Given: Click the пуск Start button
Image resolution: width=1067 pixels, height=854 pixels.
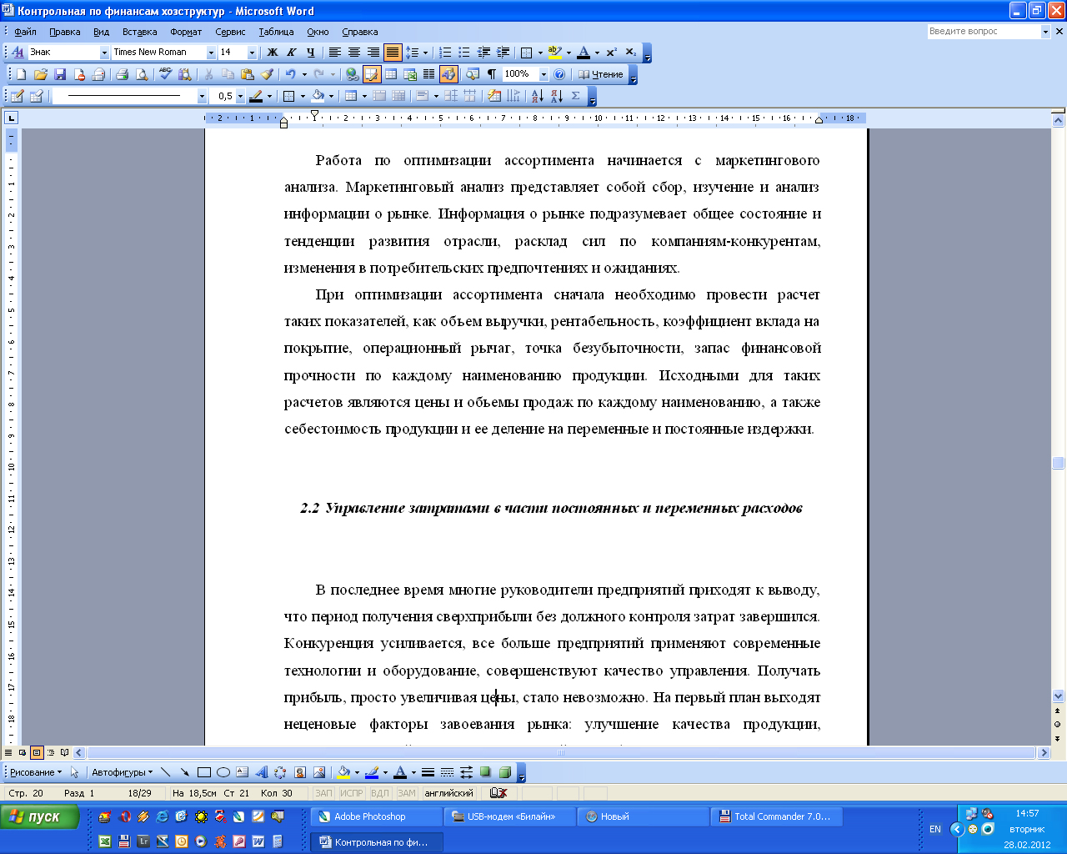Looking at the screenshot, I should click(40, 816).
